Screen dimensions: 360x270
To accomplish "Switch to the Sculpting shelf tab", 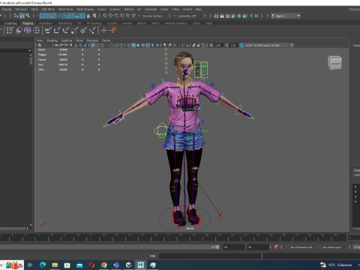I will point(10,23).
